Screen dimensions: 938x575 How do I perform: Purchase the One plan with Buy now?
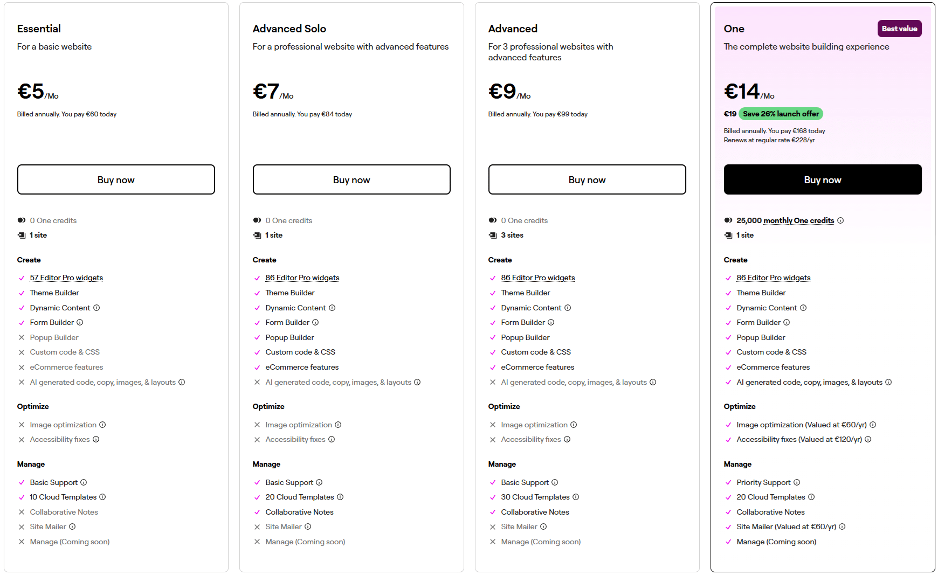[x=823, y=179]
